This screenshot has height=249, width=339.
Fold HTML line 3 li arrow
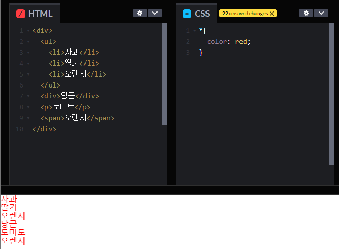click(x=28, y=53)
